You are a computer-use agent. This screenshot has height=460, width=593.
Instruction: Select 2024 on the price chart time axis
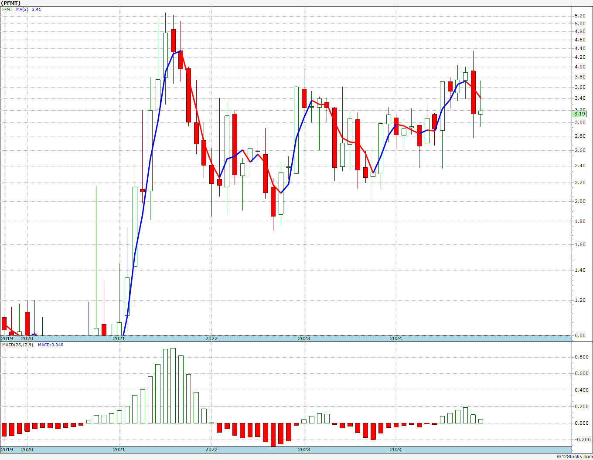pos(396,338)
